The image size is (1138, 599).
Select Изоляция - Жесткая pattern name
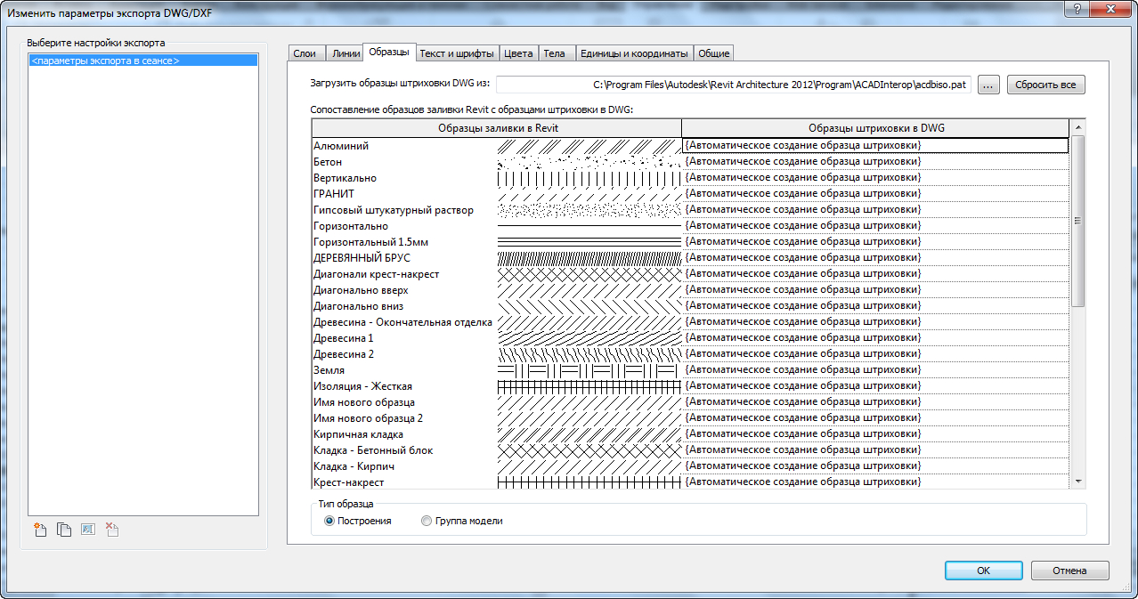[362, 386]
